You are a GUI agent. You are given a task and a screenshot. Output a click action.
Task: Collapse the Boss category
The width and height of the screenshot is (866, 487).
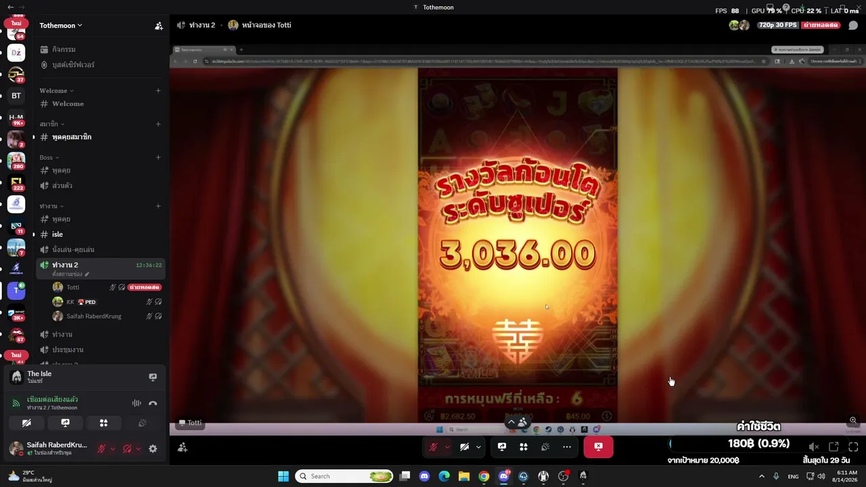(x=49, y=158)
